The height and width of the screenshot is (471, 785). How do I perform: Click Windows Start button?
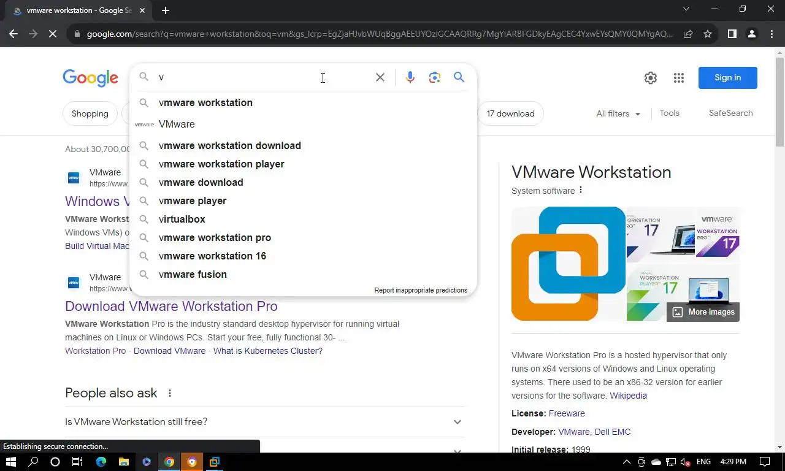tap(11, 462)
